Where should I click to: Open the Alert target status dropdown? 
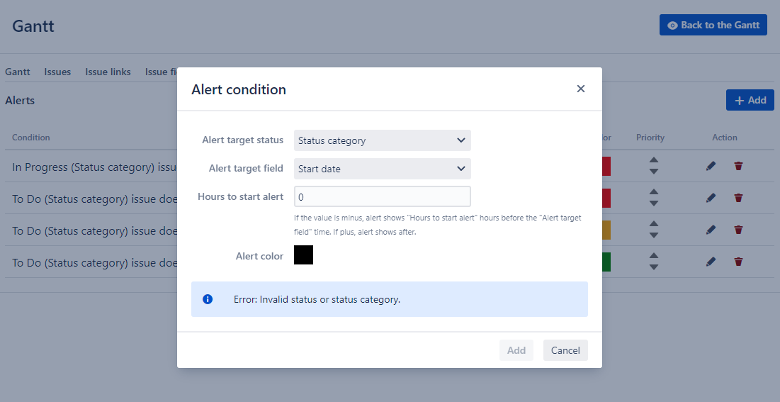(382, 140)
